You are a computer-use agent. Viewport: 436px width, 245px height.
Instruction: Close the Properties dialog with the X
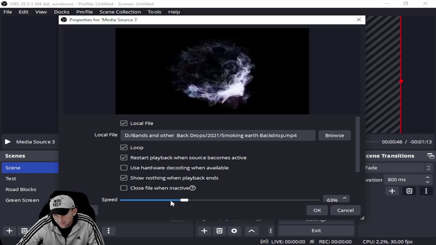(359, 20)
